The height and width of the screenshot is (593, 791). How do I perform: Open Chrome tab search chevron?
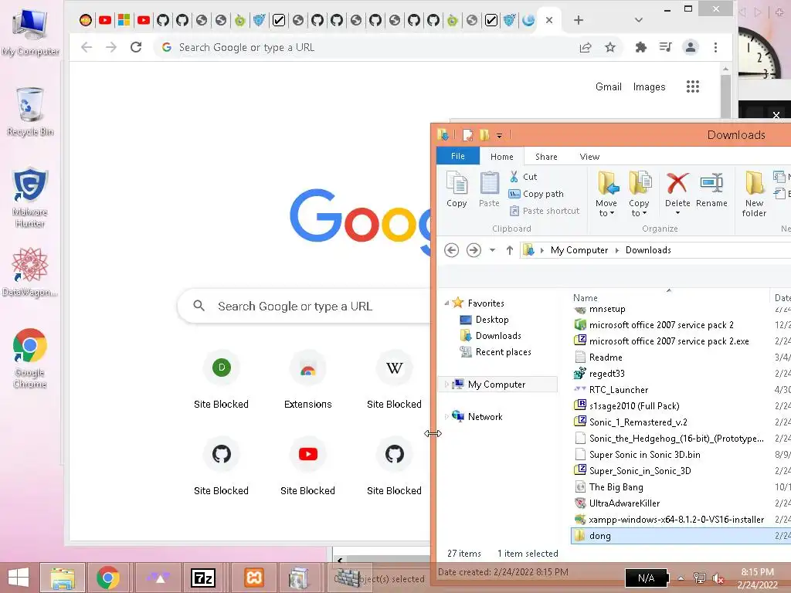point(639,20)
